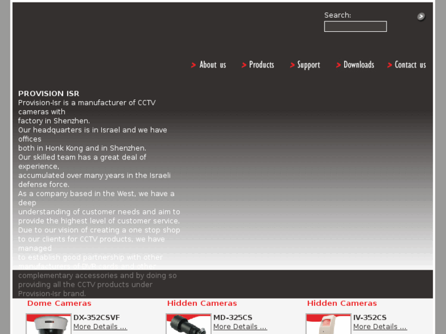Click the DX-352CSVF product name
This screenshot has height=334, width=446.
(x=96, y=317)
